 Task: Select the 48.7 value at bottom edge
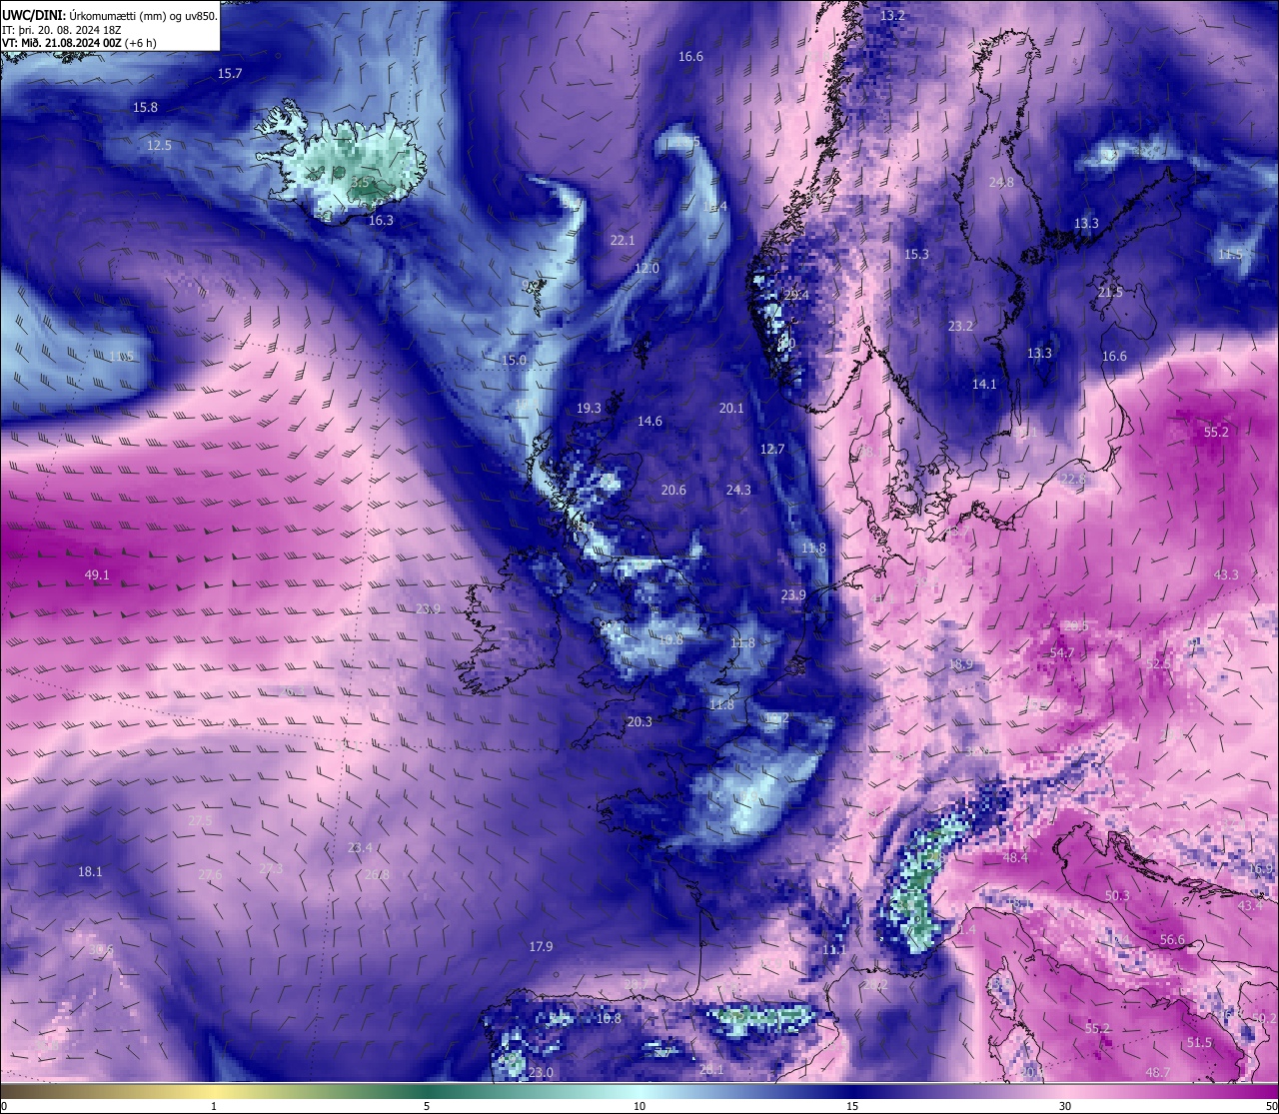pyautogui.click(x=1157, y=1073)
